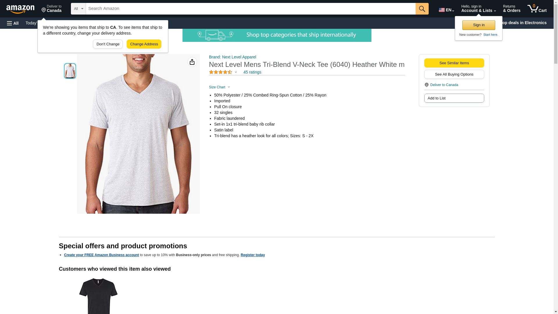
Task: Open Returns & Orders
Action: point(512,9)
